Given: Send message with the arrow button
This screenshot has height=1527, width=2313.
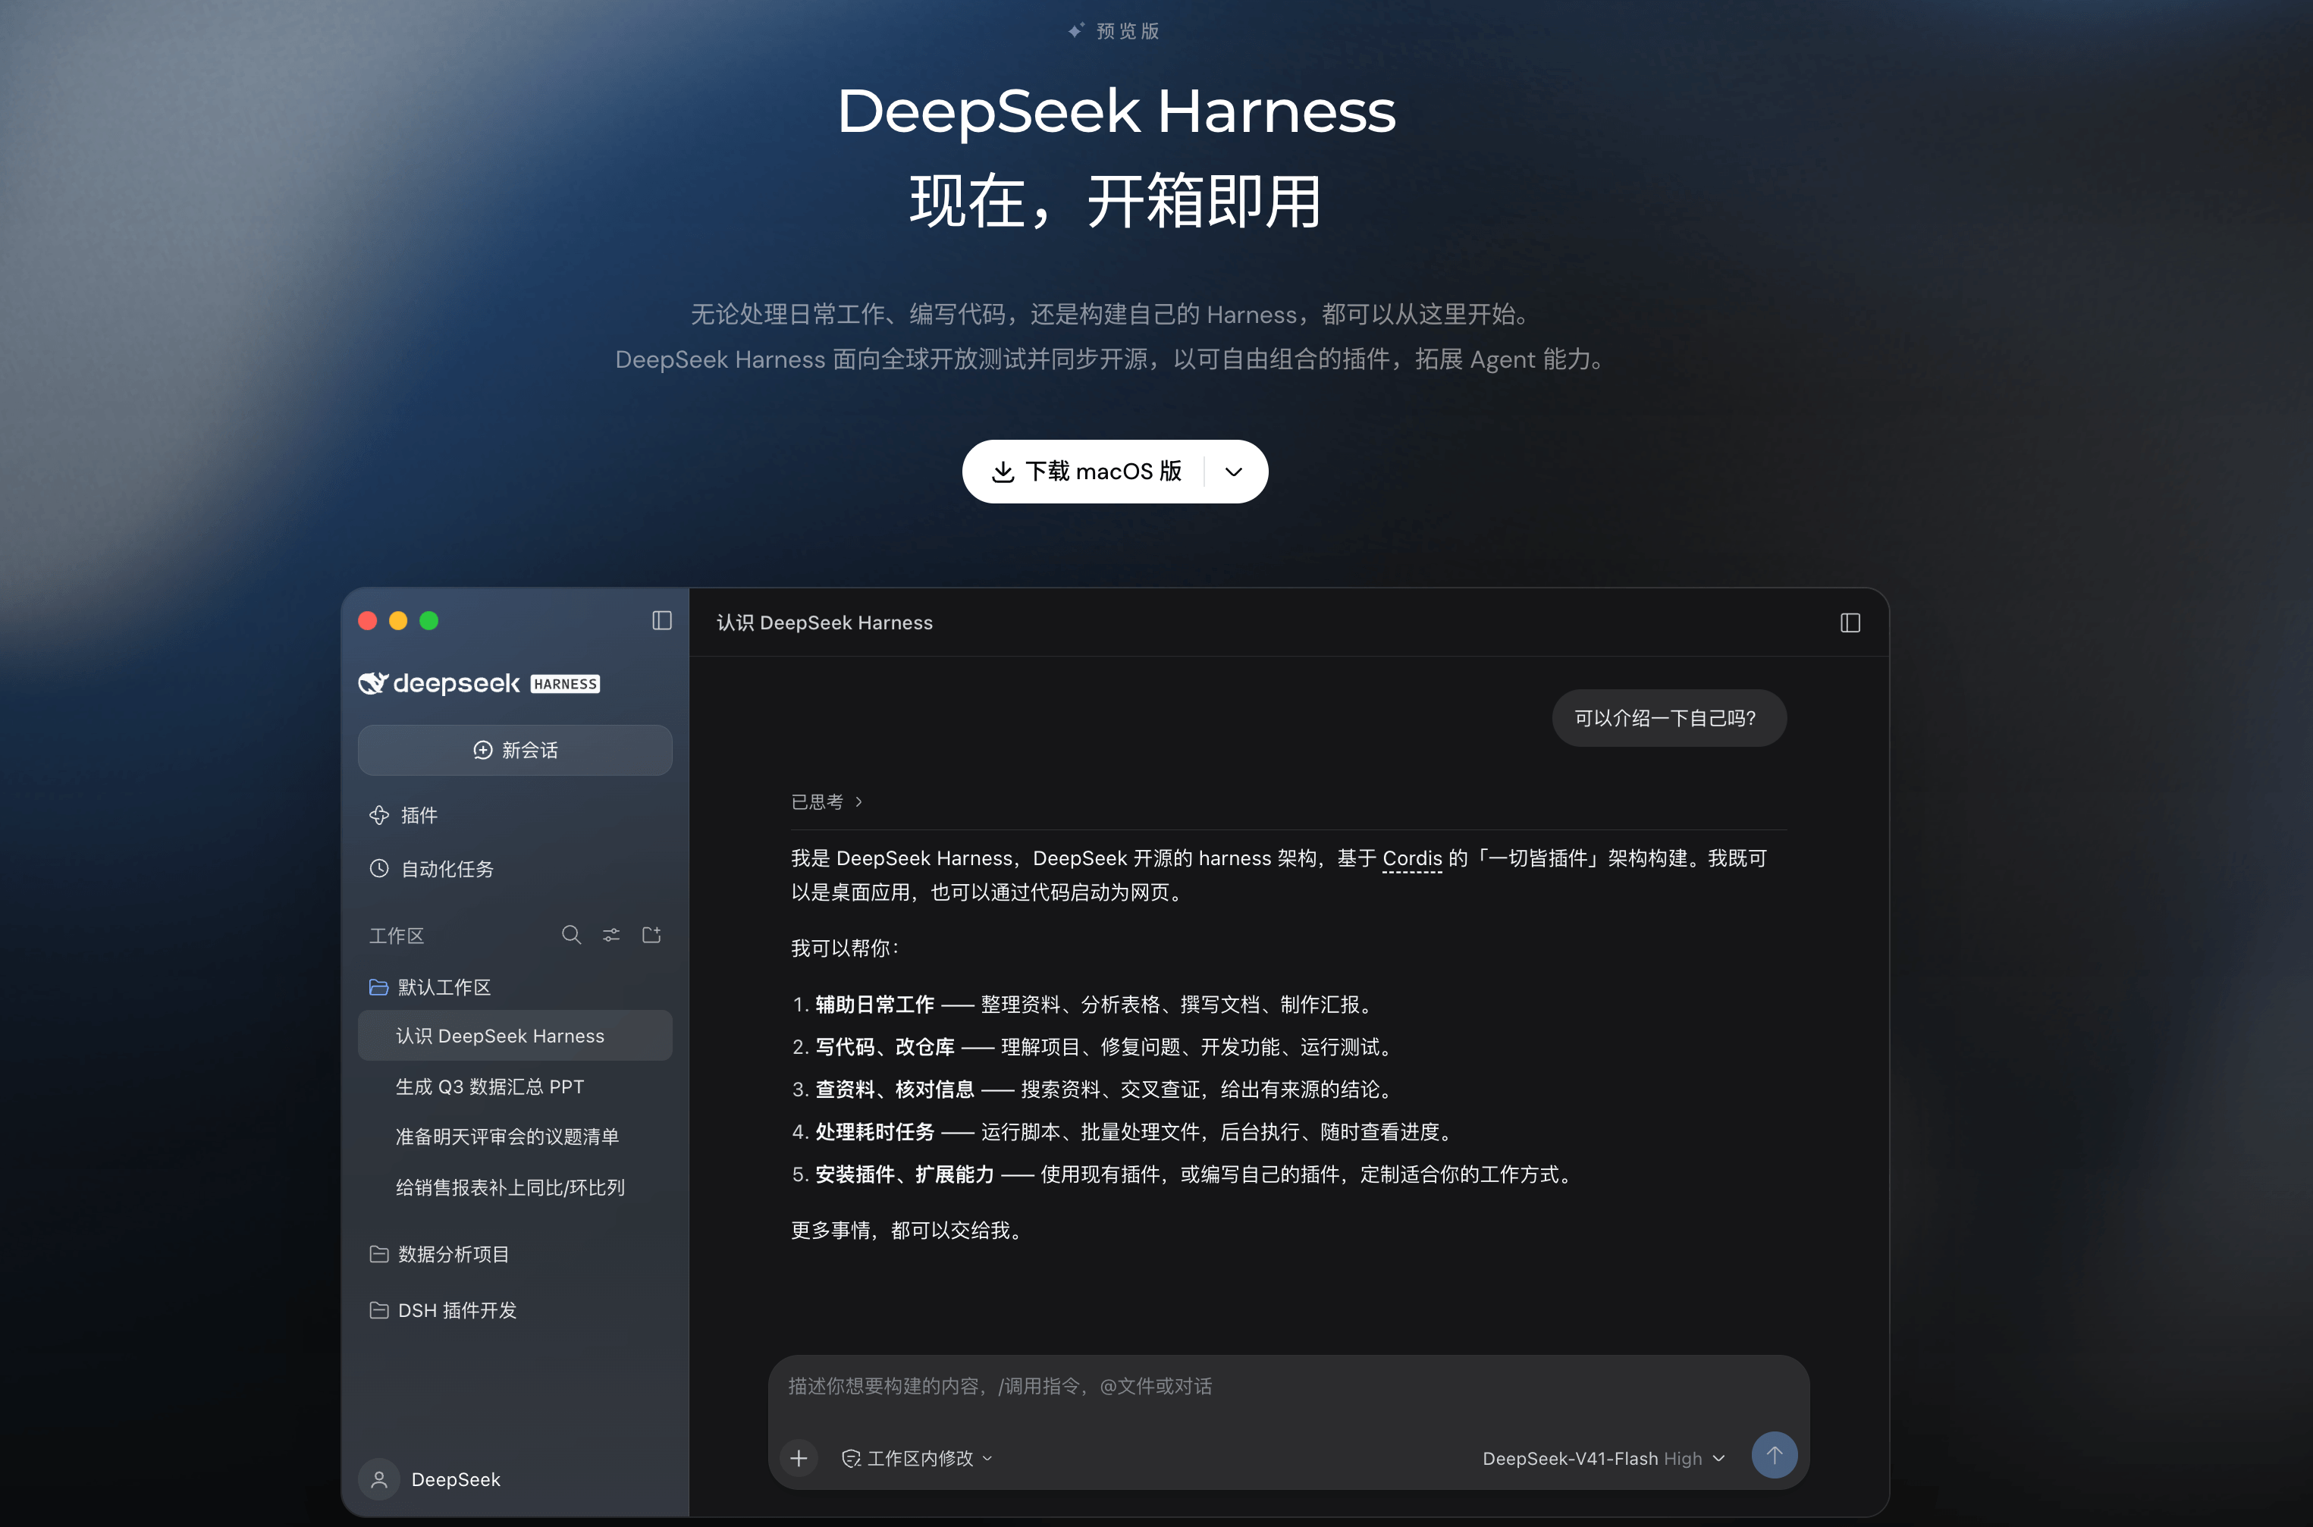Looking at the screenshot, I should point(1774,1455).
